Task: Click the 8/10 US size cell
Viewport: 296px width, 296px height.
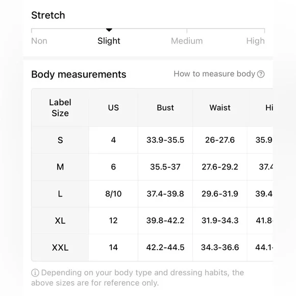Action: click(x=113, y=194)
